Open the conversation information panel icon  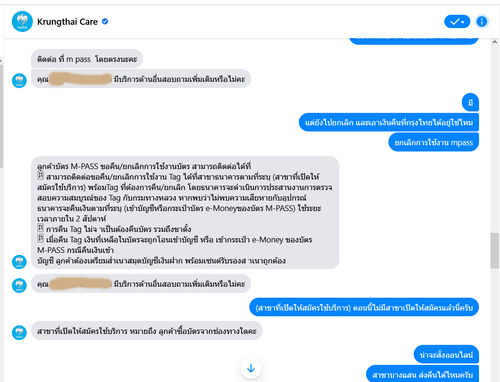481,21
